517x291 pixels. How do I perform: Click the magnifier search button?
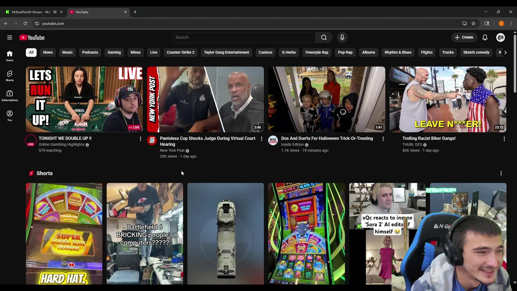(324, 38)
